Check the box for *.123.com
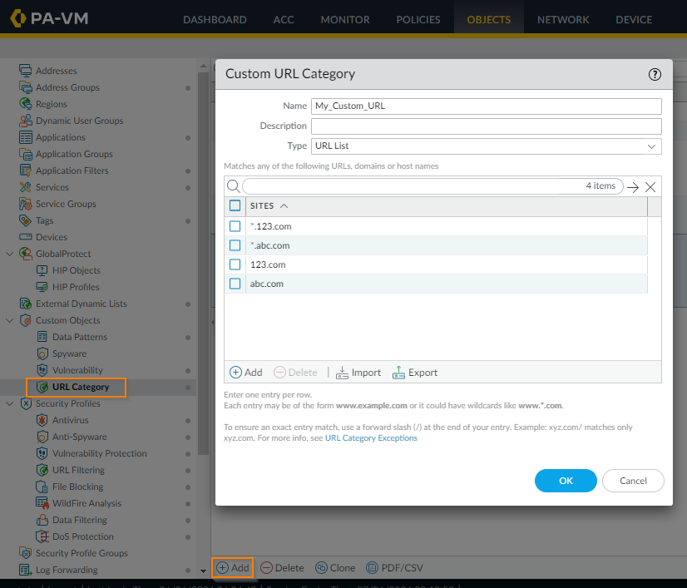This screenshot has width=687, height=588. [235, 226]
